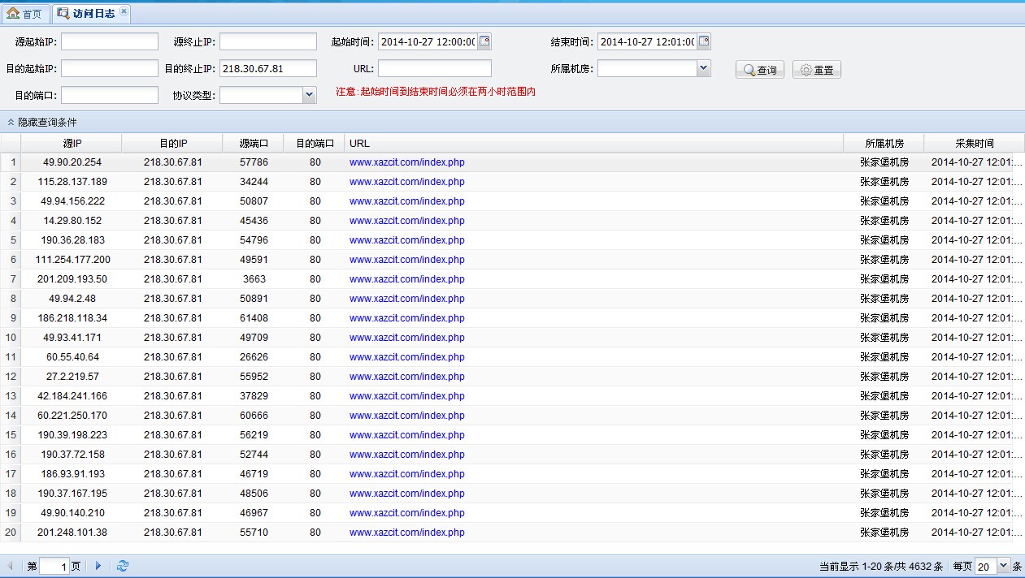Click the refresh icon in pagination bar
This screenshot has height=578, width=1025.
coord(123,566)
